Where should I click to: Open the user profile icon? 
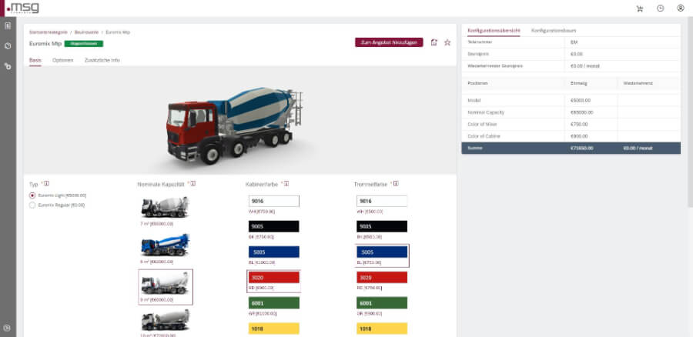point(681,8)
